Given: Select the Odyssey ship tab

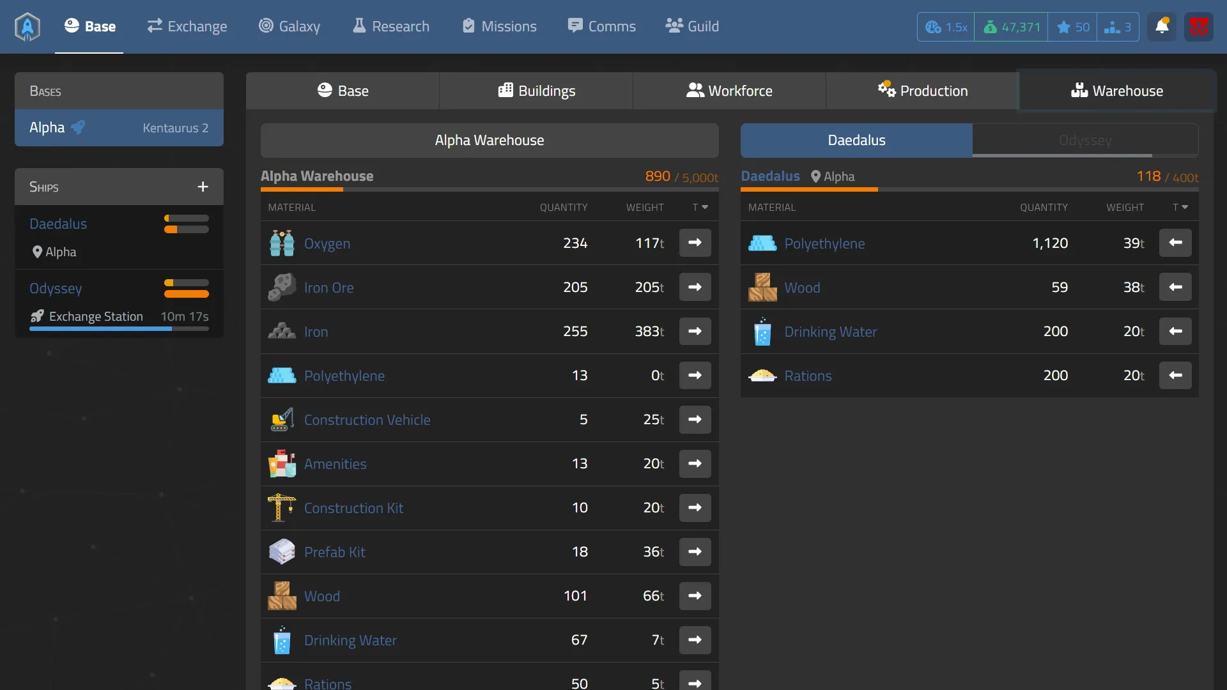Looking at the screenshot, I should [x=1085, y=140].
